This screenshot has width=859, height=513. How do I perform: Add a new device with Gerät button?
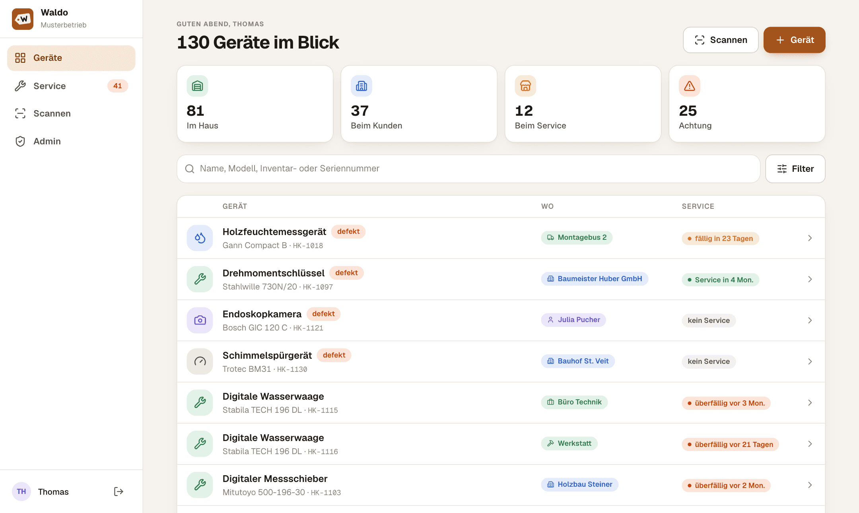coord(794,40)
